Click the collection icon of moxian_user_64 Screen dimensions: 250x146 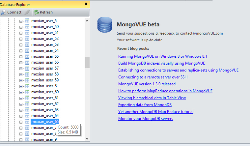pyautogui.click(x=27, y=116)
